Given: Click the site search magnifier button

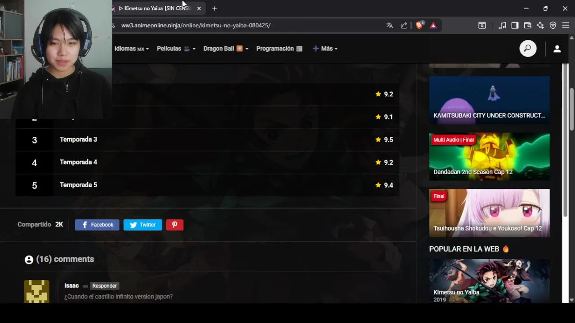Looking at the screenshot, I should [x=528, y=48].
